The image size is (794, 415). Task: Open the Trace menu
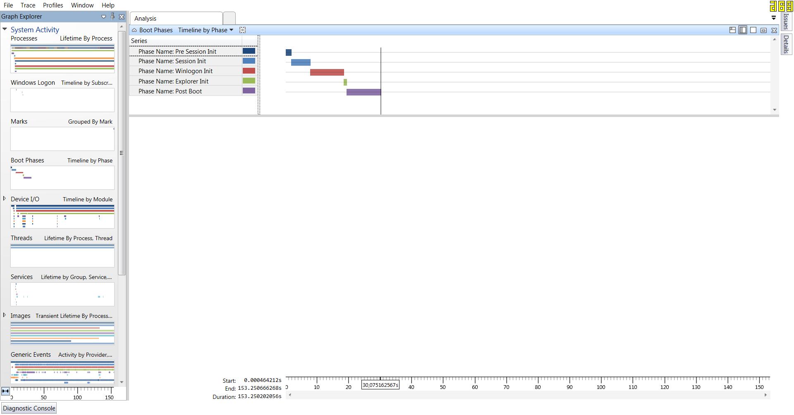28,5
